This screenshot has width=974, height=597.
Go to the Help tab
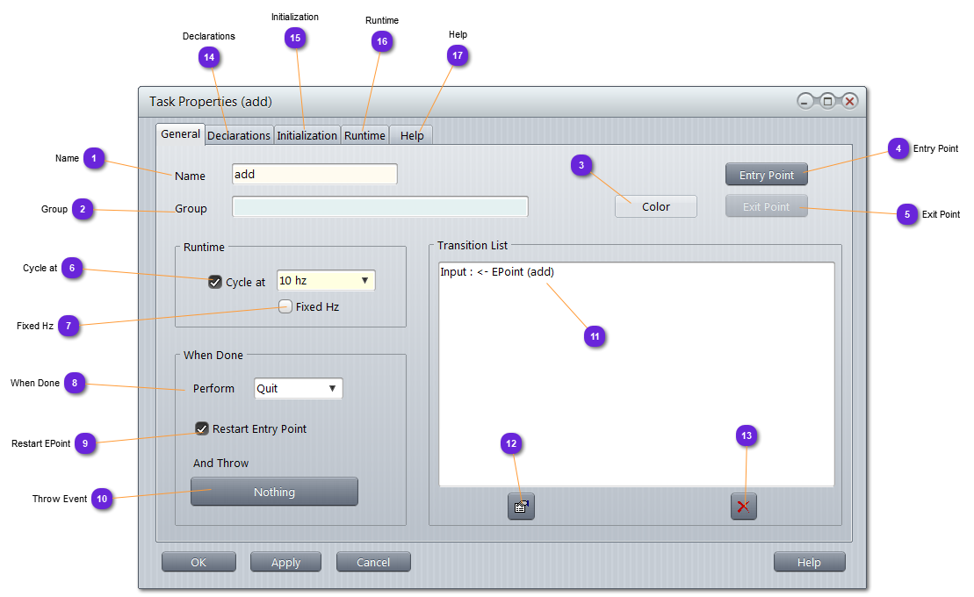pyautogui.click(x=411, y=135)
